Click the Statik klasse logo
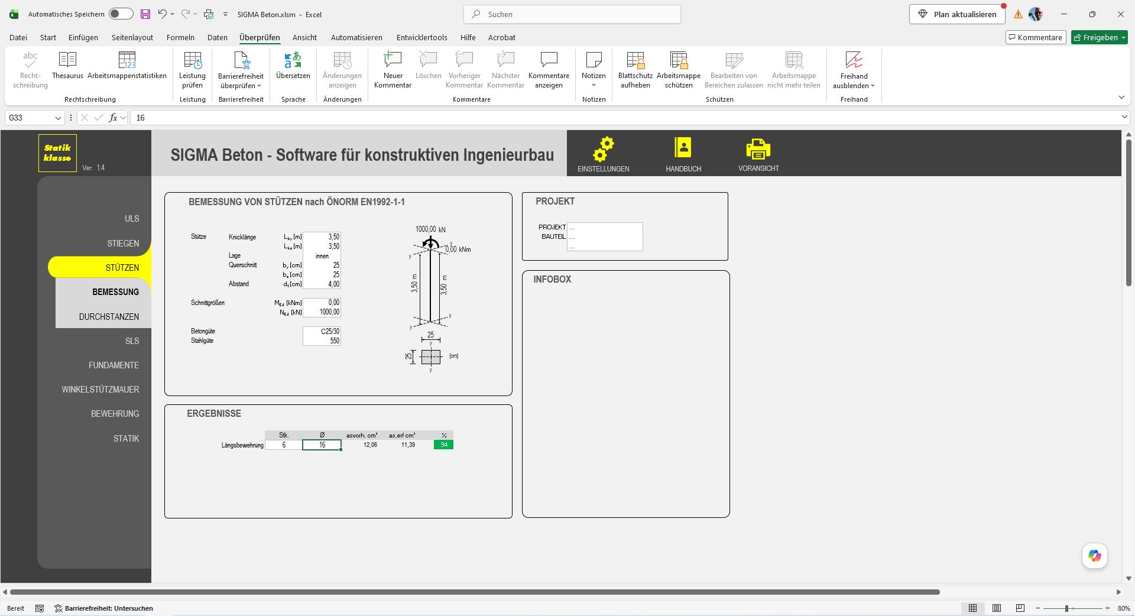The height and width of the screenshot is (616, 1135). point(57,153)
